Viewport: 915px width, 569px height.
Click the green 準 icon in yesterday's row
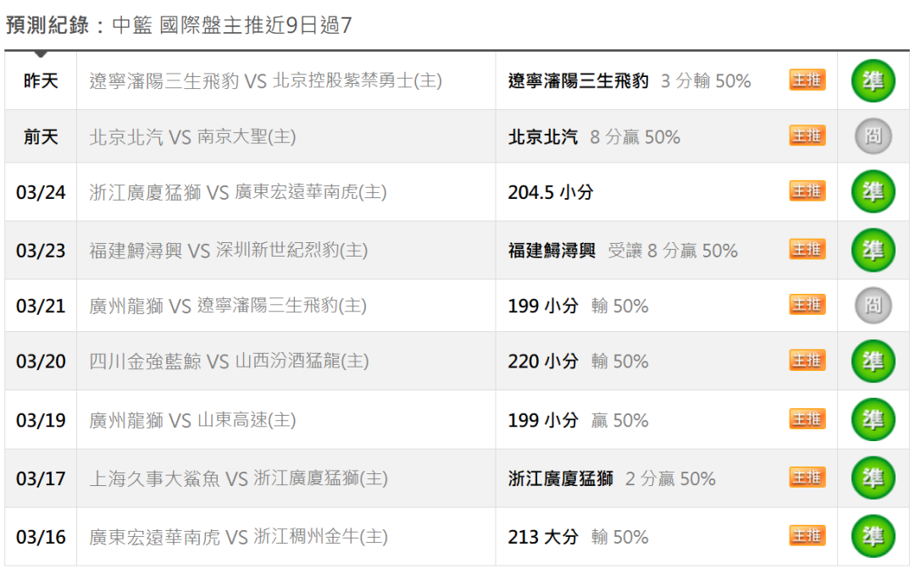pos(873,81)
